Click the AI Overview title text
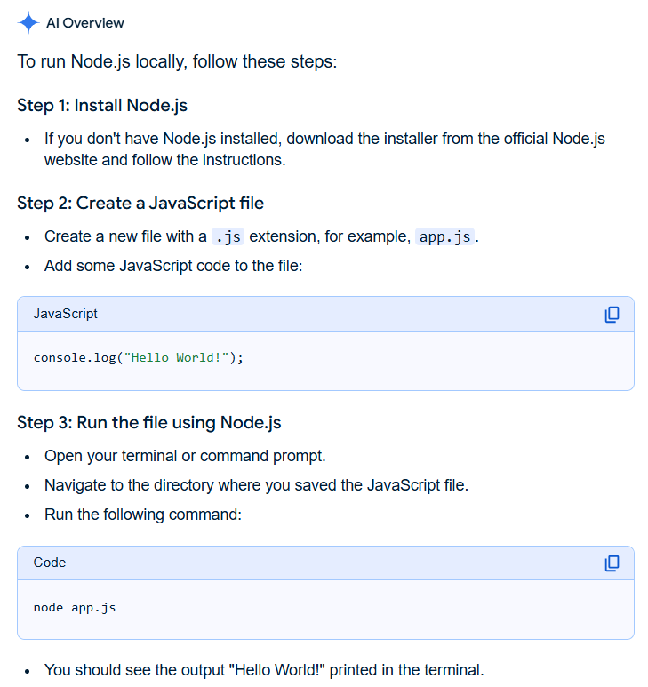 [x=85, y=23]
